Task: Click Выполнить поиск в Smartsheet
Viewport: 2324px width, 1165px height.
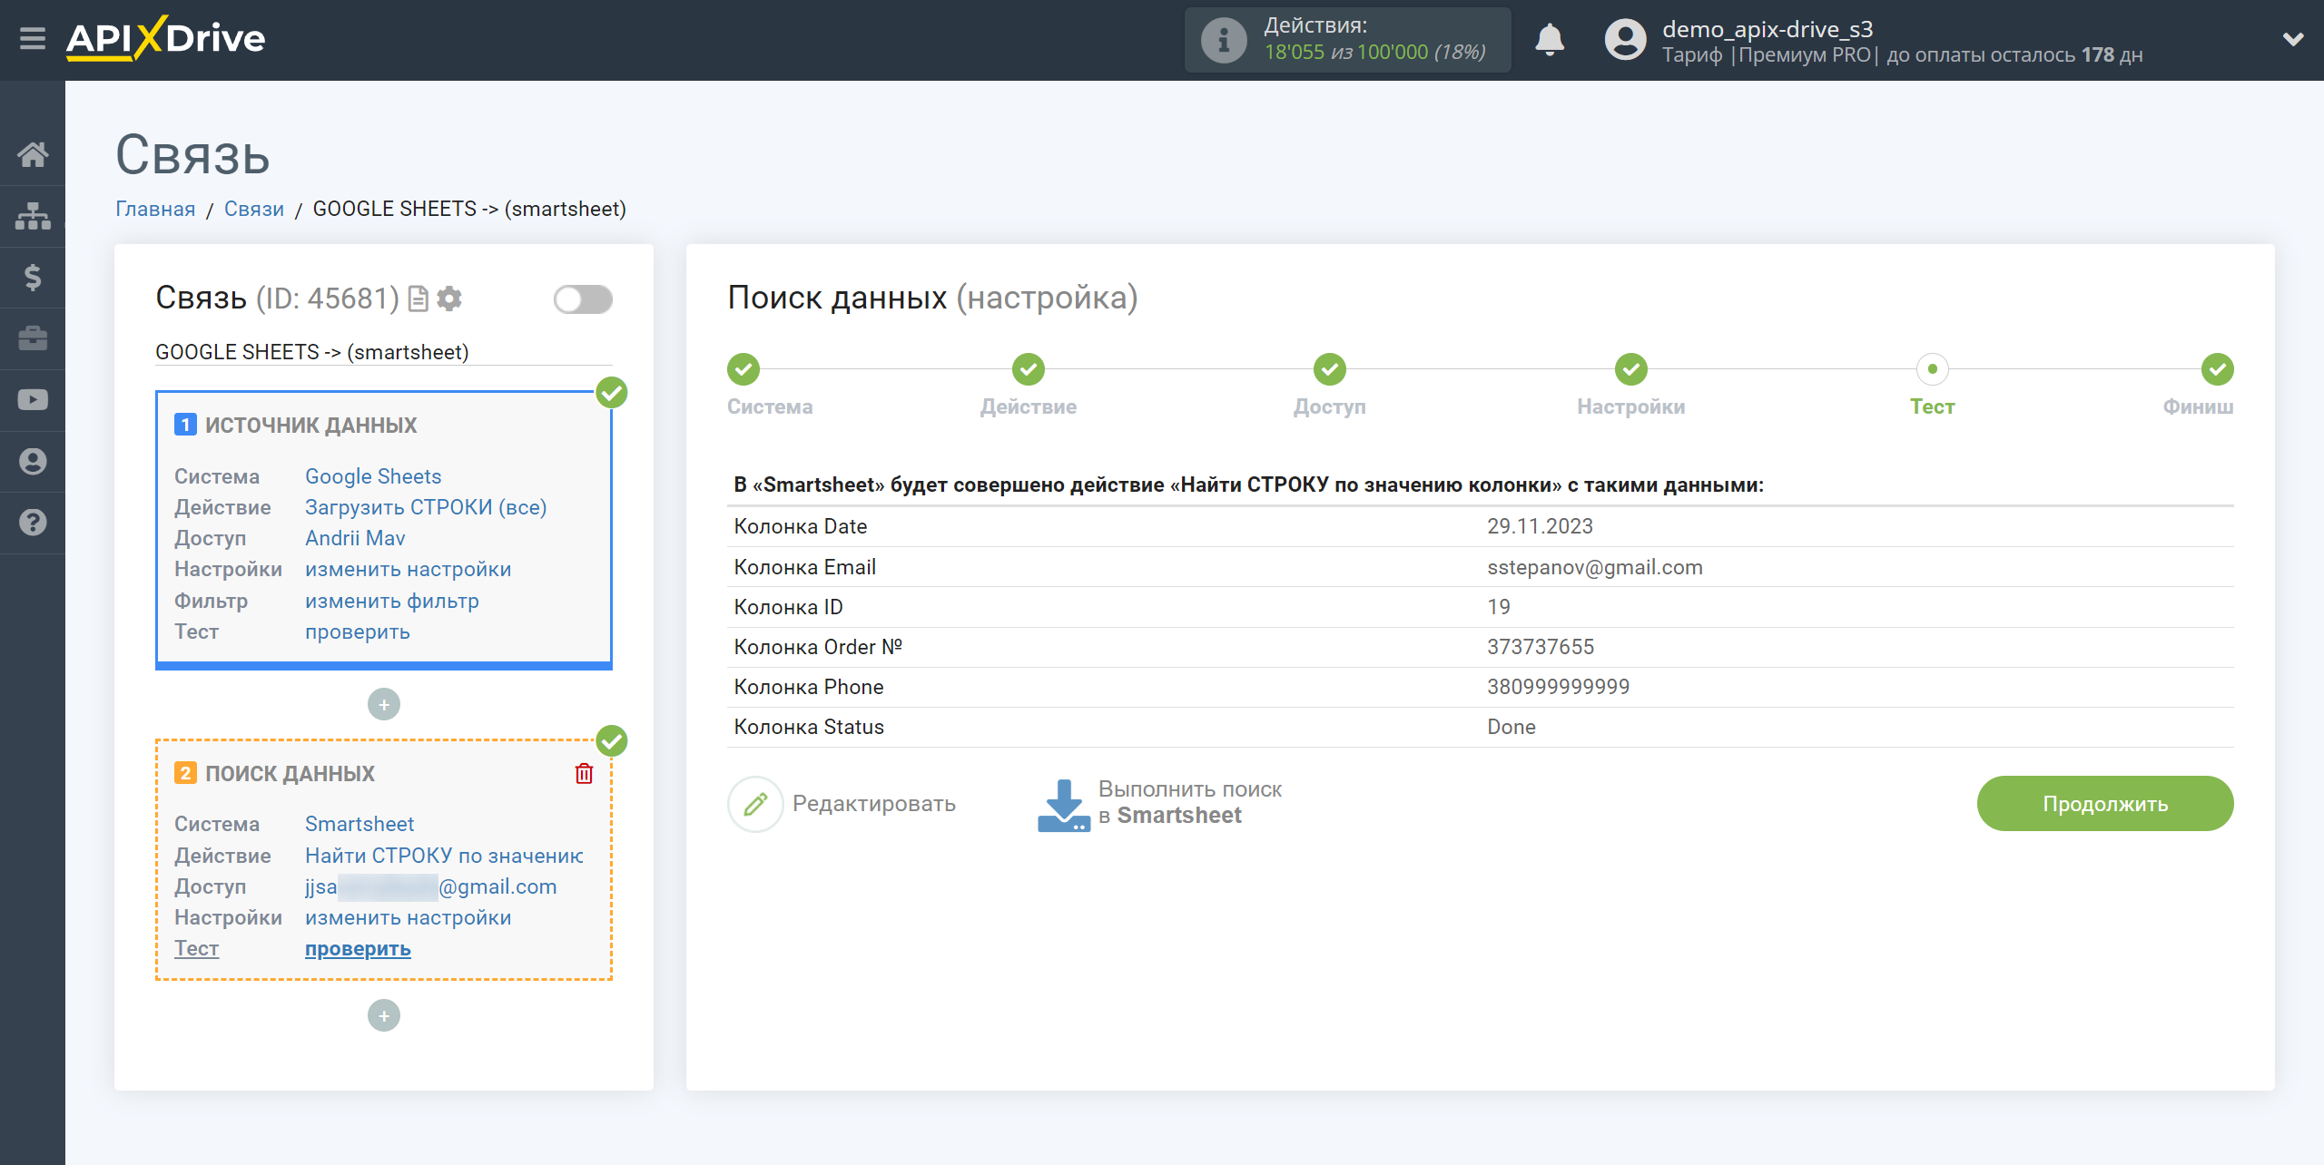Action: coord(1189,802)
